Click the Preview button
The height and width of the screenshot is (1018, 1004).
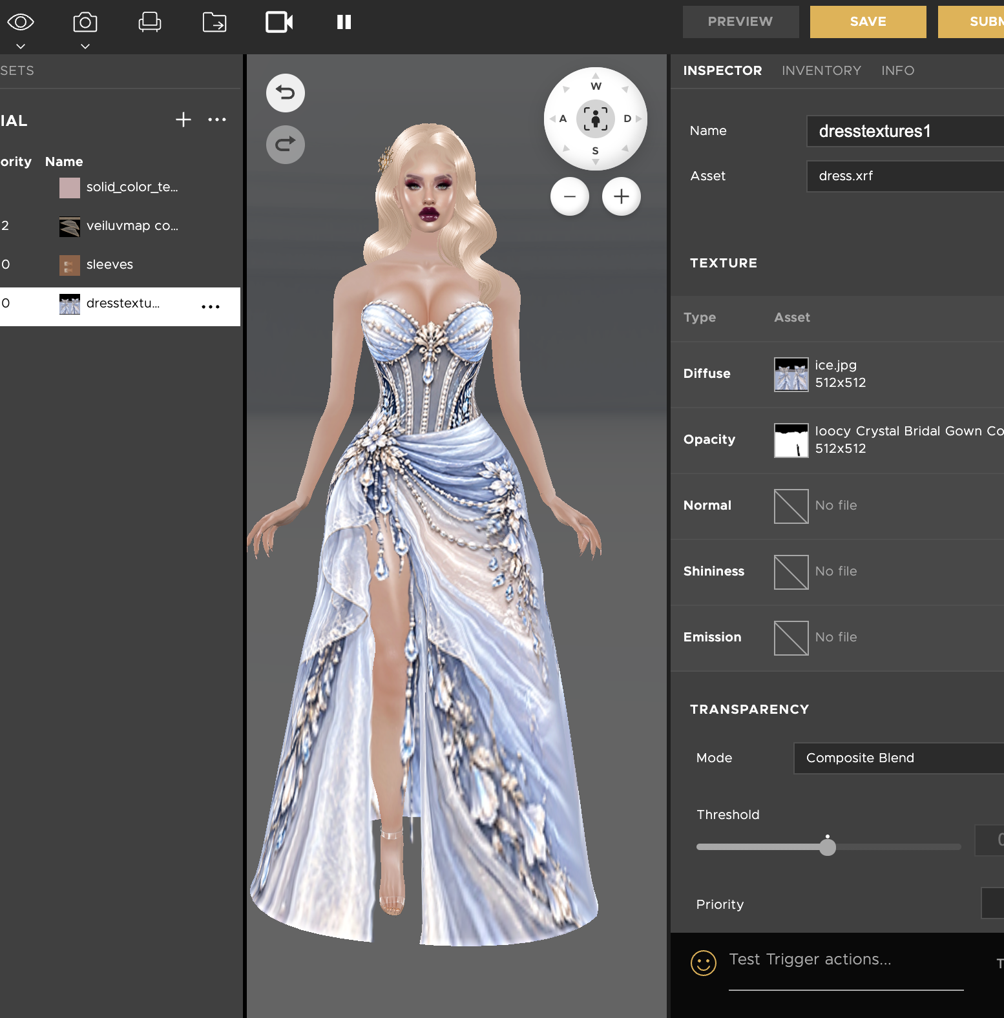[740, 22]
